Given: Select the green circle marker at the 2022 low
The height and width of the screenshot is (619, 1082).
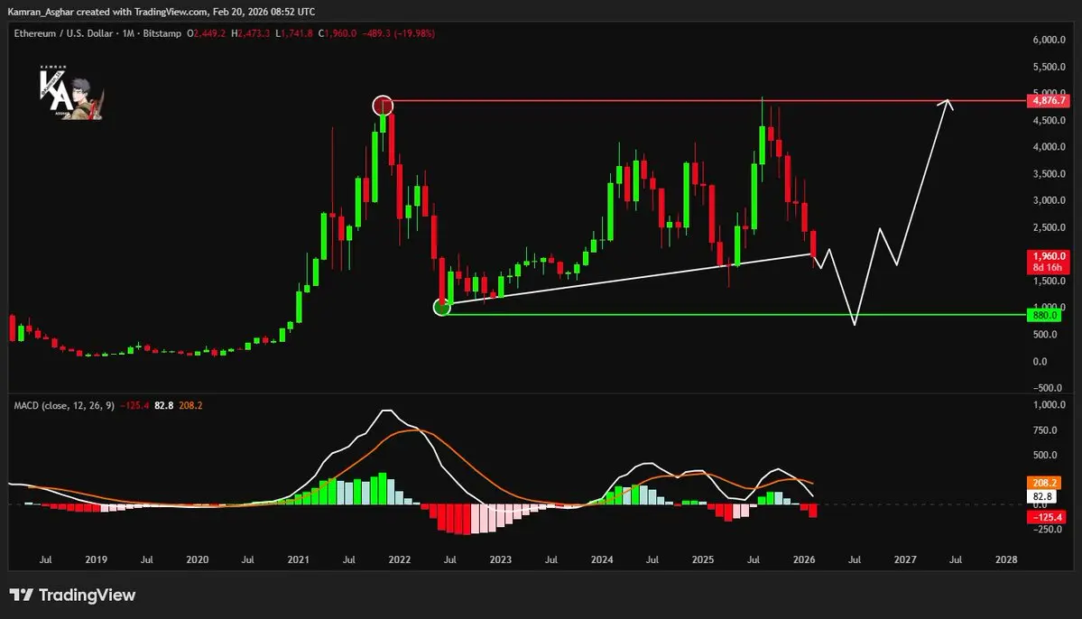Looking at the screenshot, I should pos(441,307).
